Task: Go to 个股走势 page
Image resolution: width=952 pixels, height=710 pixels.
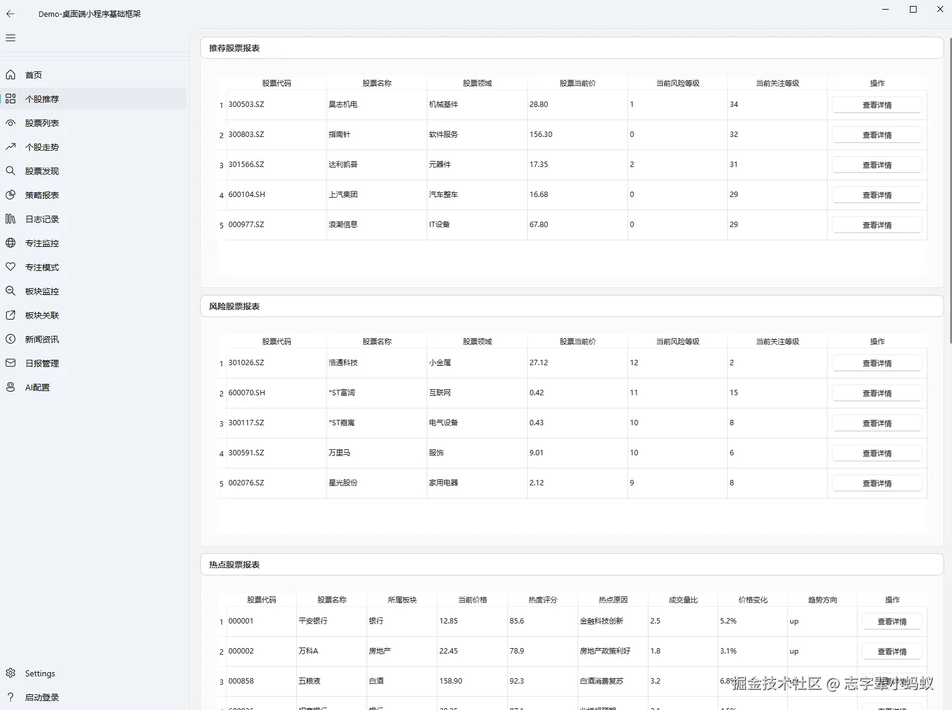Action: (x=93, y=147)
